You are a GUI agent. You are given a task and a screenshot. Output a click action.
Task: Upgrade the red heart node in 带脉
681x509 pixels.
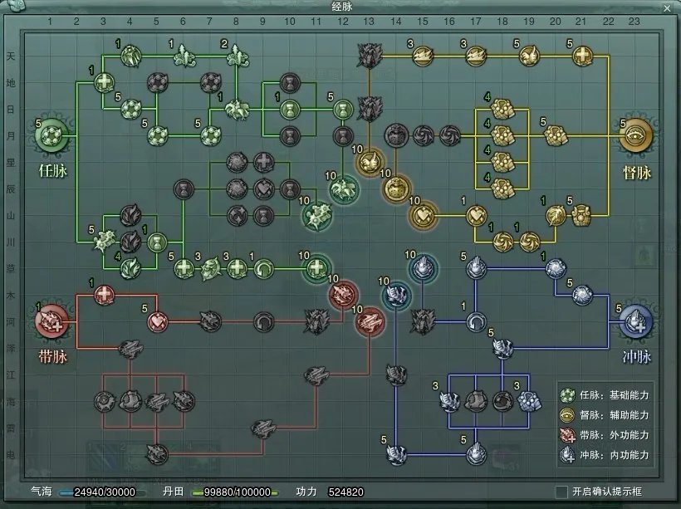157,320
